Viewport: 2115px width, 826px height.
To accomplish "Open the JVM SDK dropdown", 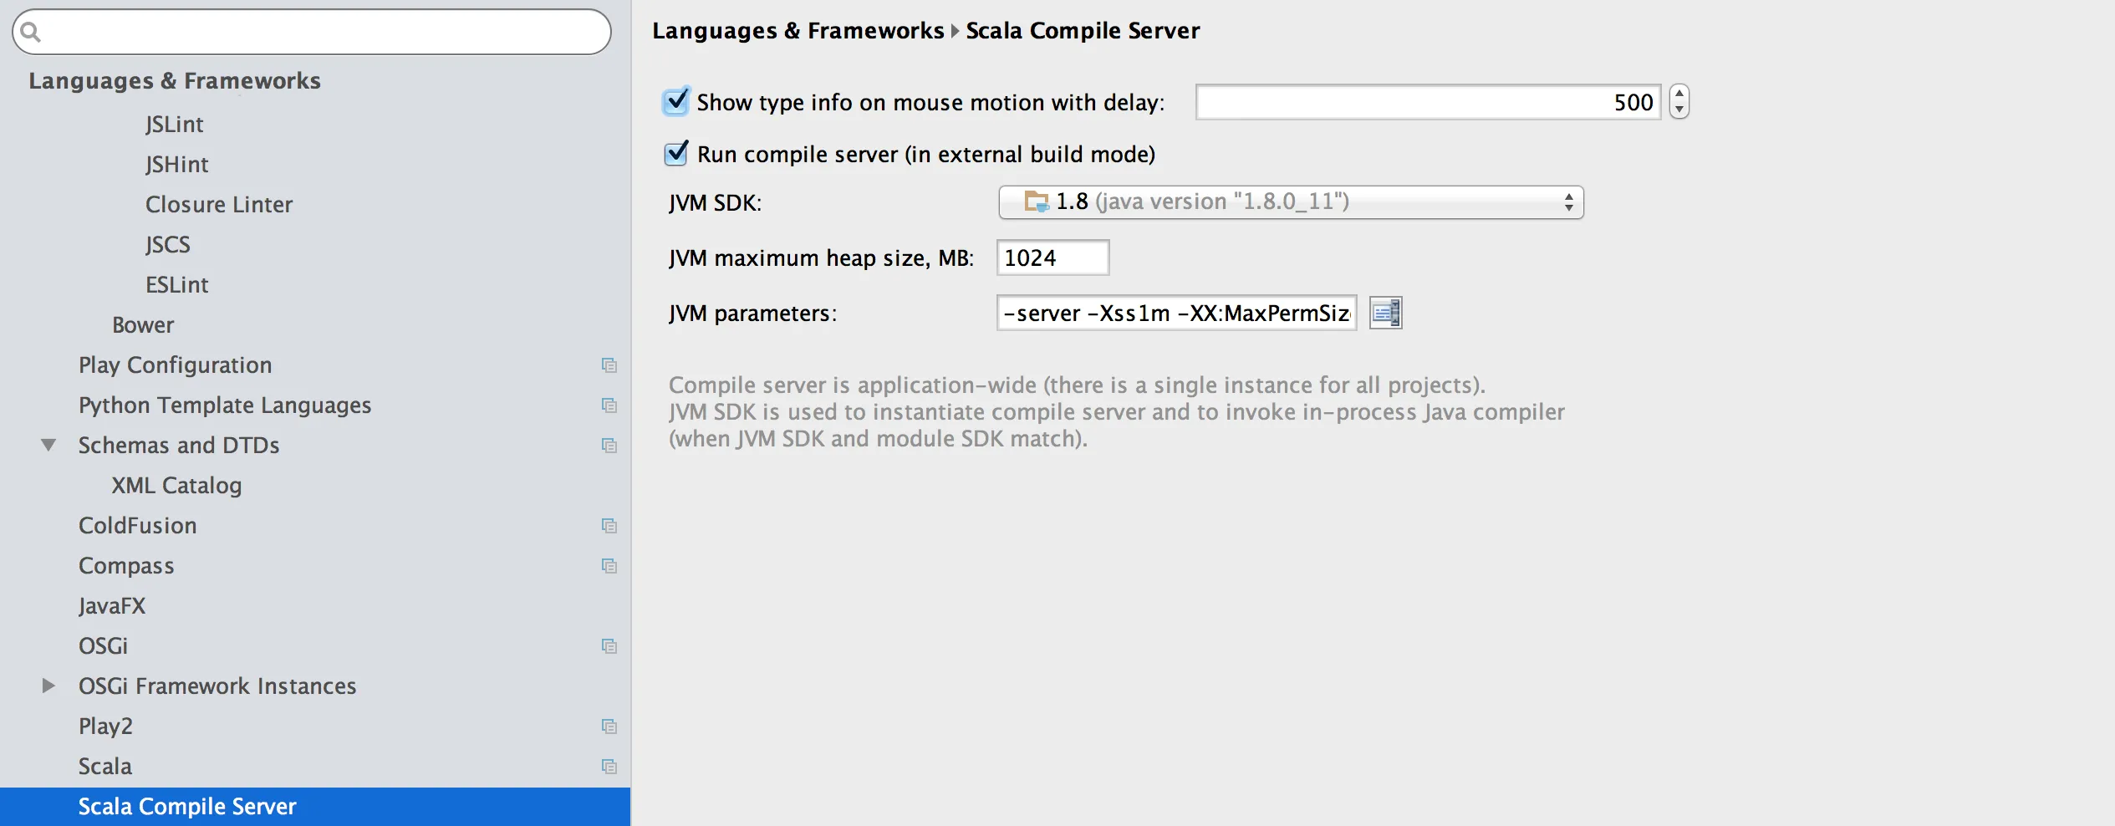I will click(x=1291, y=202).
